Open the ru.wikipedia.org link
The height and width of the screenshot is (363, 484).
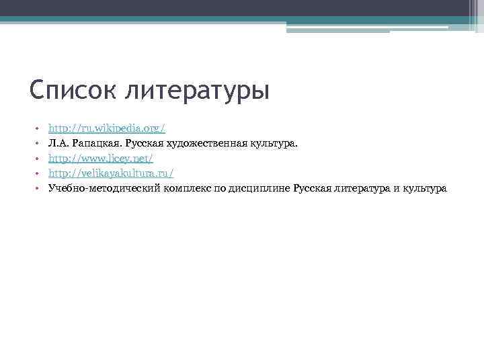pyautogui.click(x=107, y=128)
